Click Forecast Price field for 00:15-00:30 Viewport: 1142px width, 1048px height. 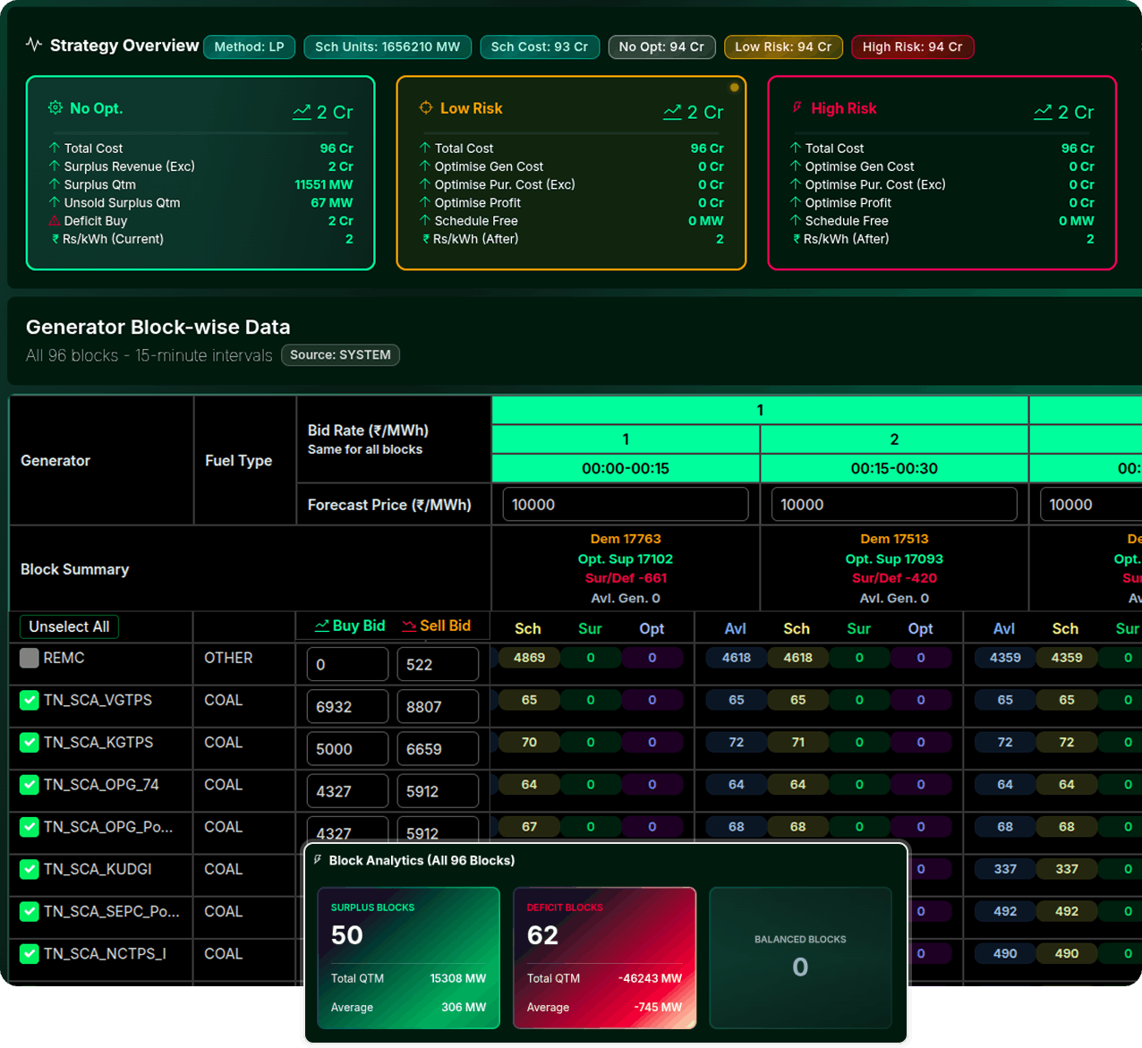(894, 504)
